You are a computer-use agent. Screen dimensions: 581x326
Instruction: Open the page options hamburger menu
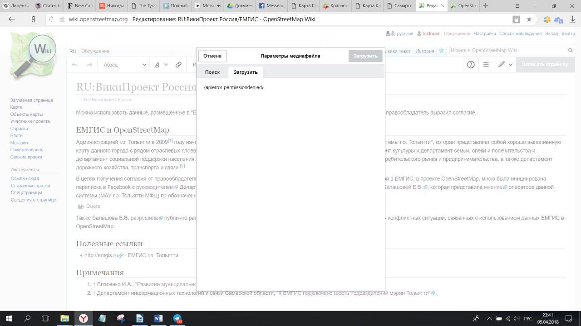pos(486,65)
